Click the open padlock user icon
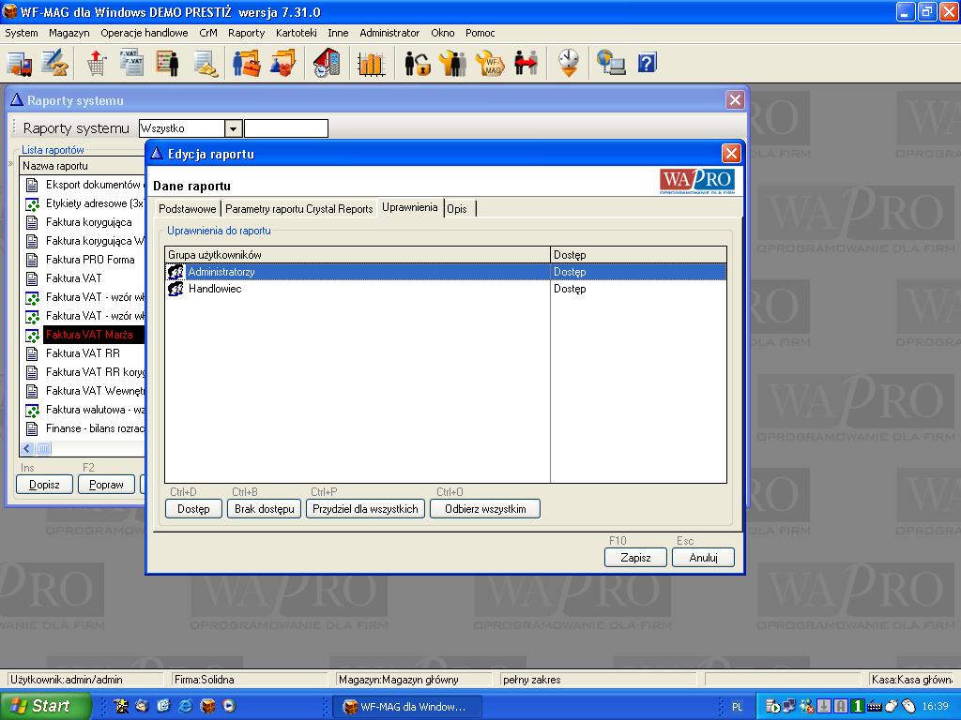The height and width of the screenshot is (720, 961). click(x=417, y=64)
